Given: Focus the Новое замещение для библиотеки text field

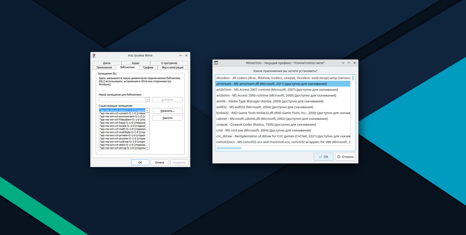Looking at the screenshot, I should (x=122, y=100).
